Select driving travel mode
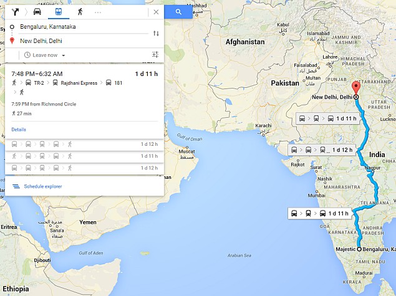The height and width of the screenshot is (296, 396). tap(37, 12)
